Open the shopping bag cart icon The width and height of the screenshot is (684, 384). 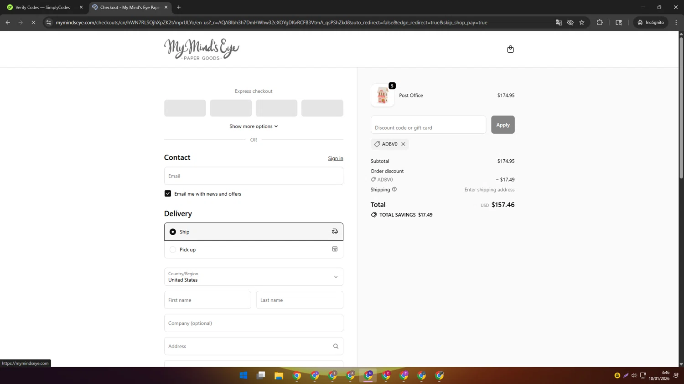(x=510, y=49)
